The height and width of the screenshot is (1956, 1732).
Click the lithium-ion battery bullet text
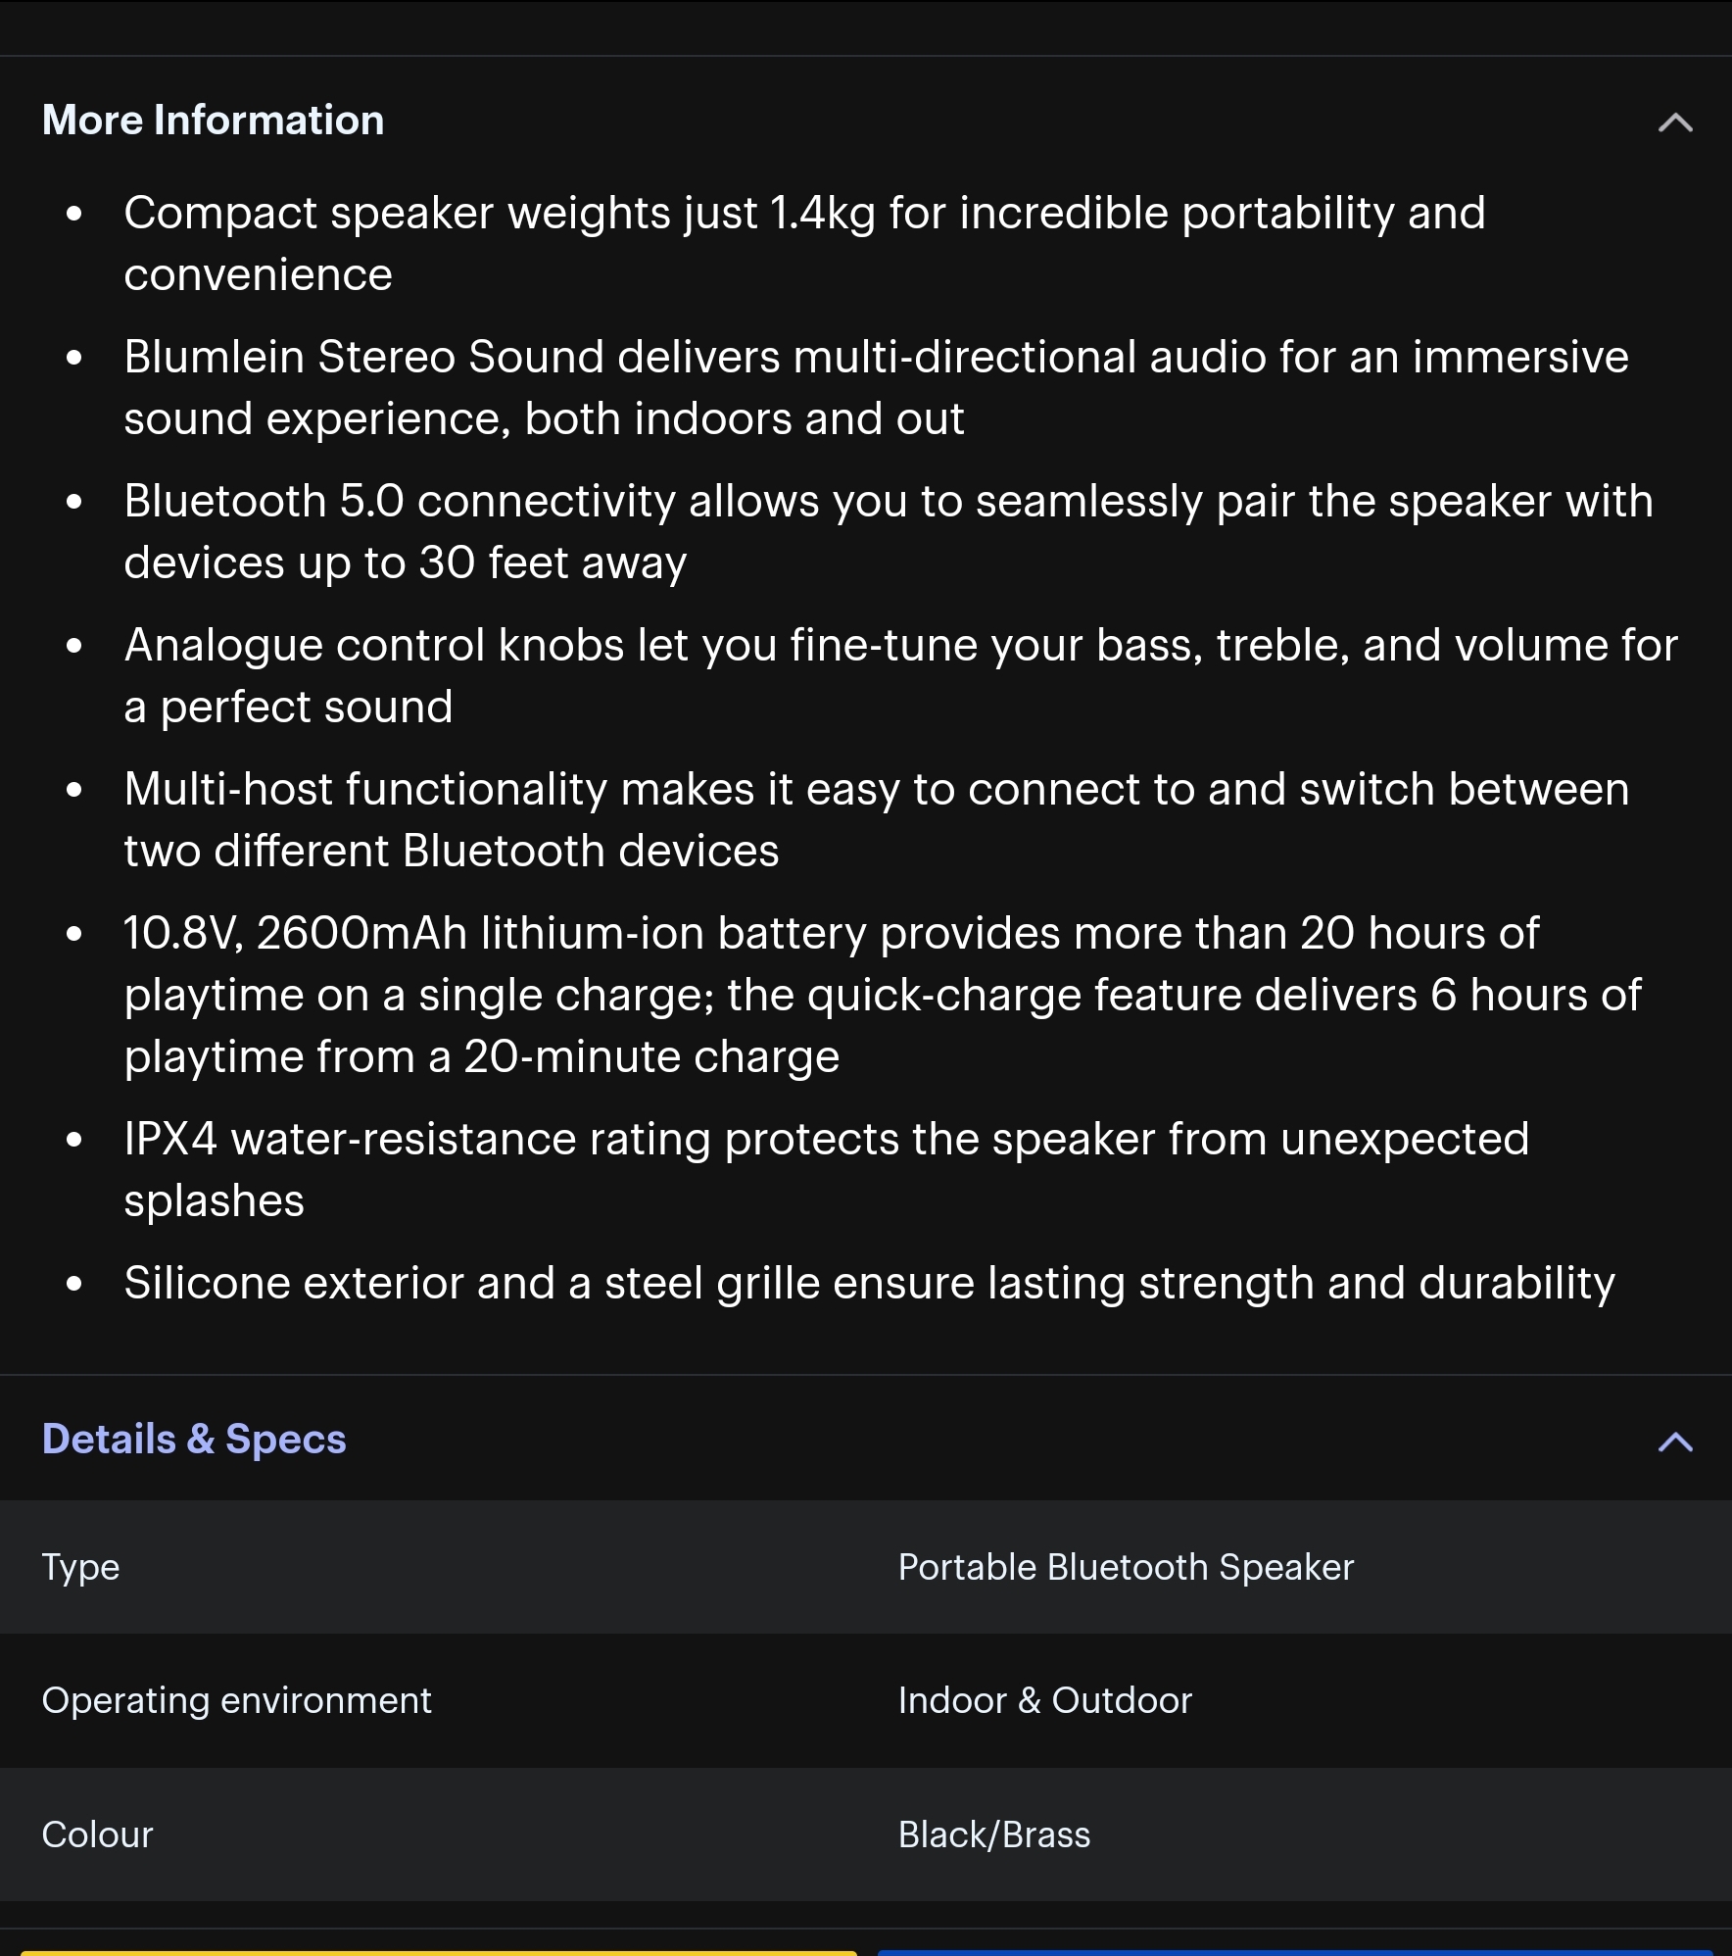pos(831,934)
